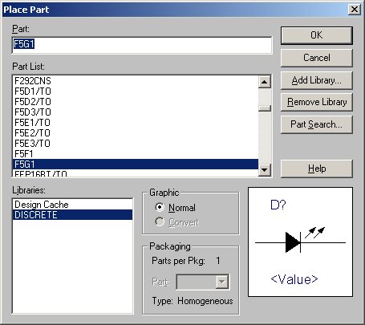
Task: Open the Part packaging dropdown
Action: [x=222, y=282]
